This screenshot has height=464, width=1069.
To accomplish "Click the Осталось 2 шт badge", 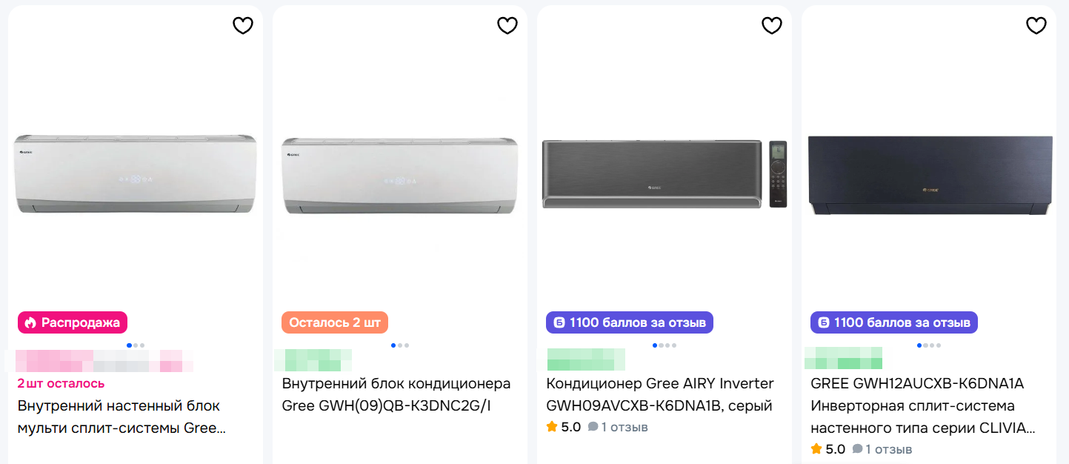I will (335, 322).
